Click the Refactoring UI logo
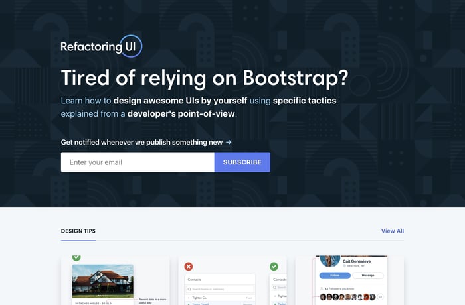The image size is (465, 305). 102,46
